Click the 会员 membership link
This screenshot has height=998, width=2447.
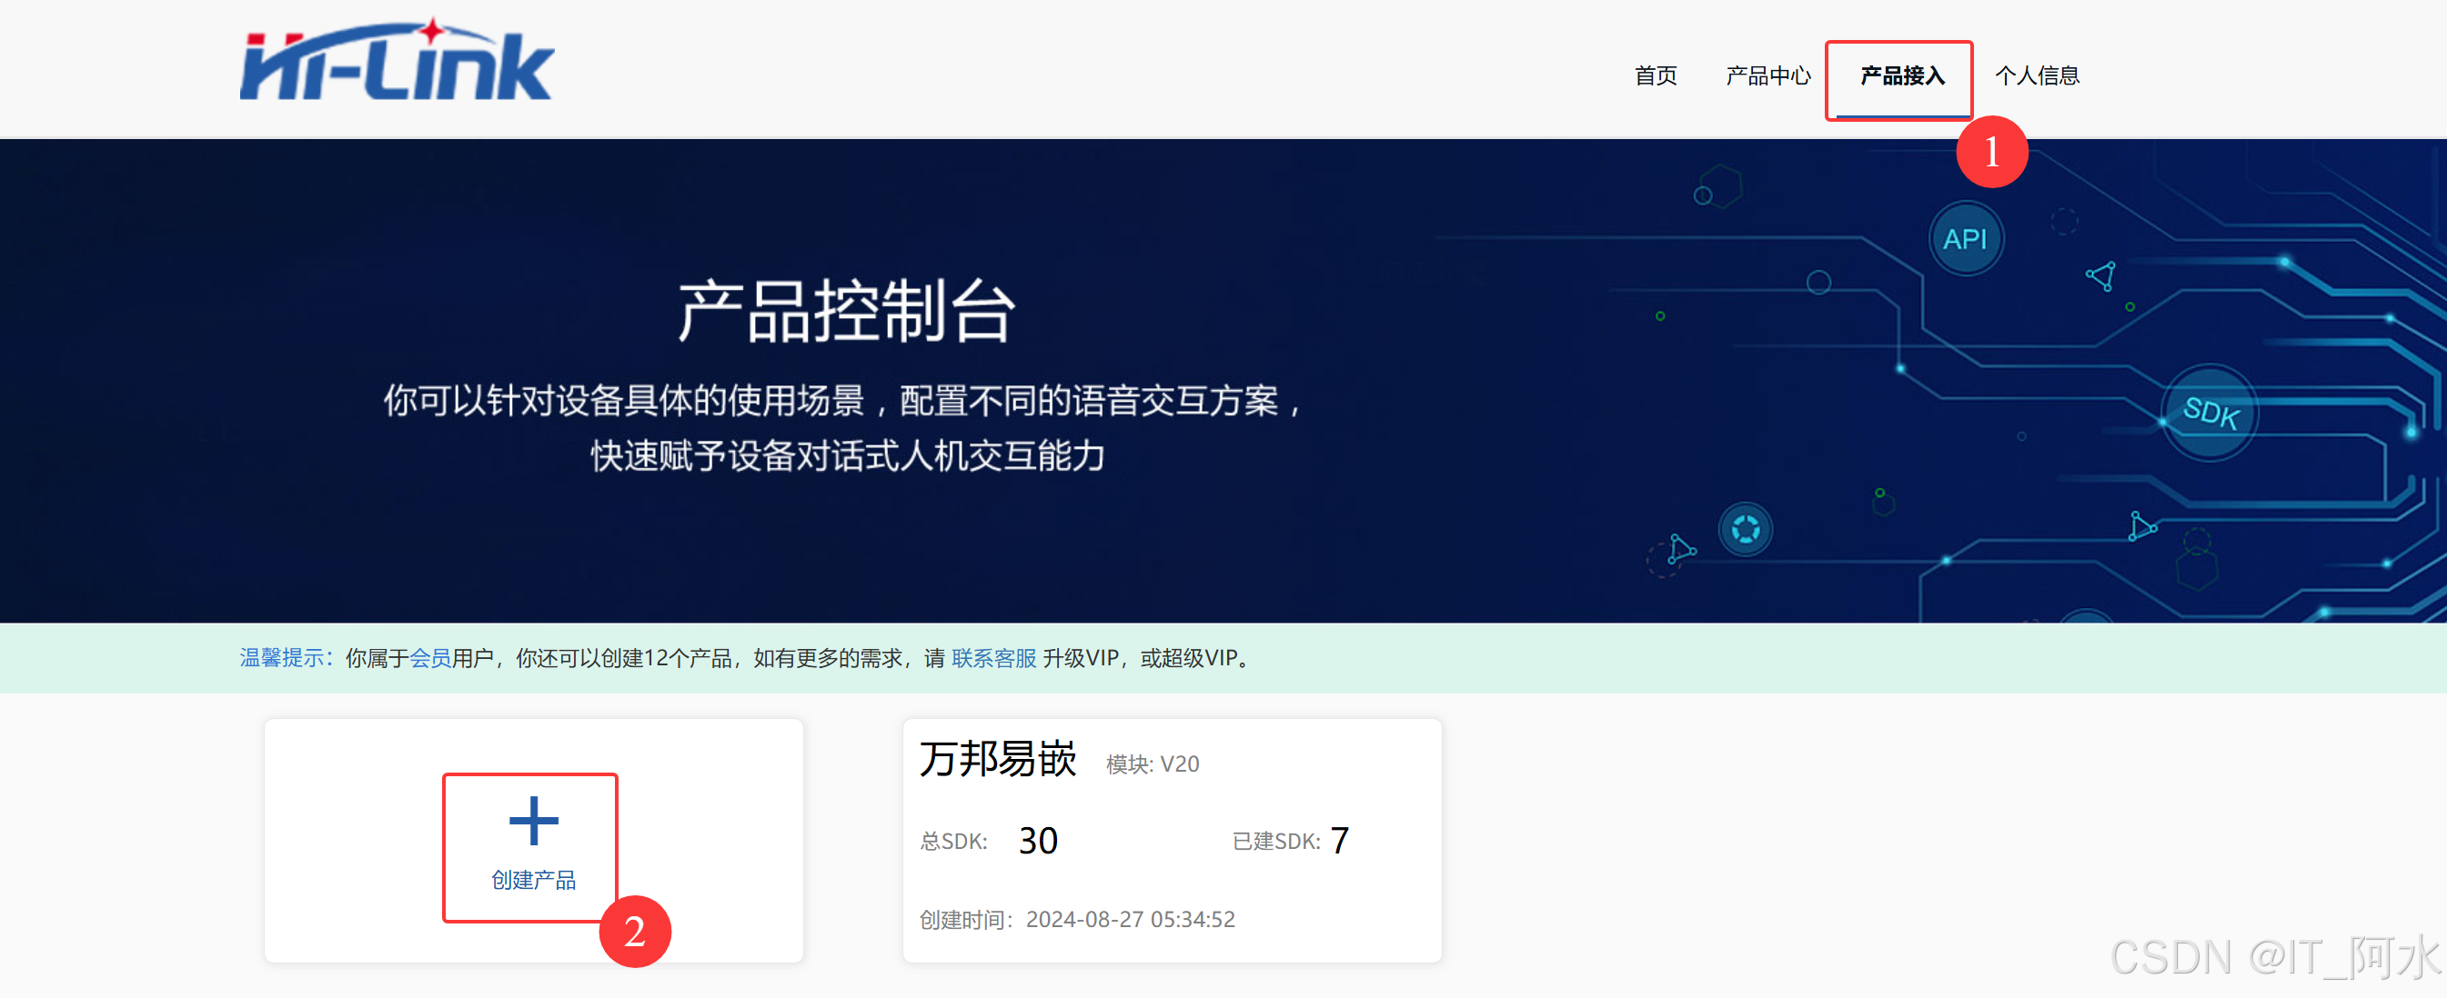click(430, 658)
